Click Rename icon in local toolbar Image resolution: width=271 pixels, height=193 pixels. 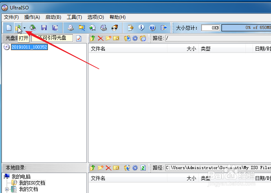coord(116,168)
